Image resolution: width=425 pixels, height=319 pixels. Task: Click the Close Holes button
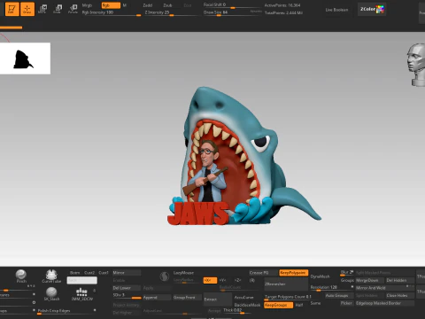pyautogui.click(x=399, y=296)
